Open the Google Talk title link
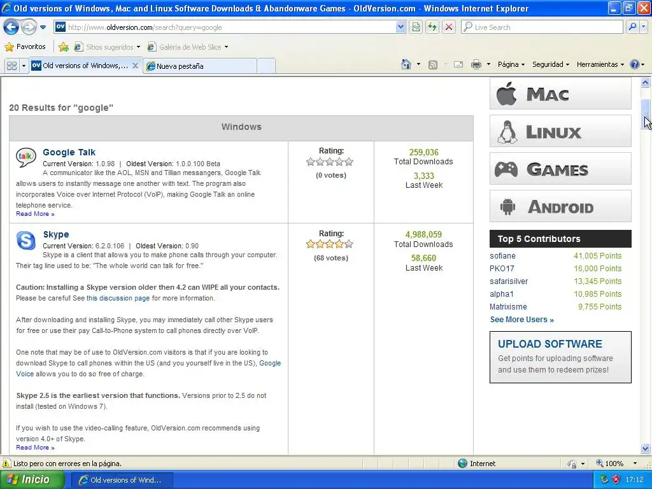Screen dimensions: 652x489 tap(69, 152)
